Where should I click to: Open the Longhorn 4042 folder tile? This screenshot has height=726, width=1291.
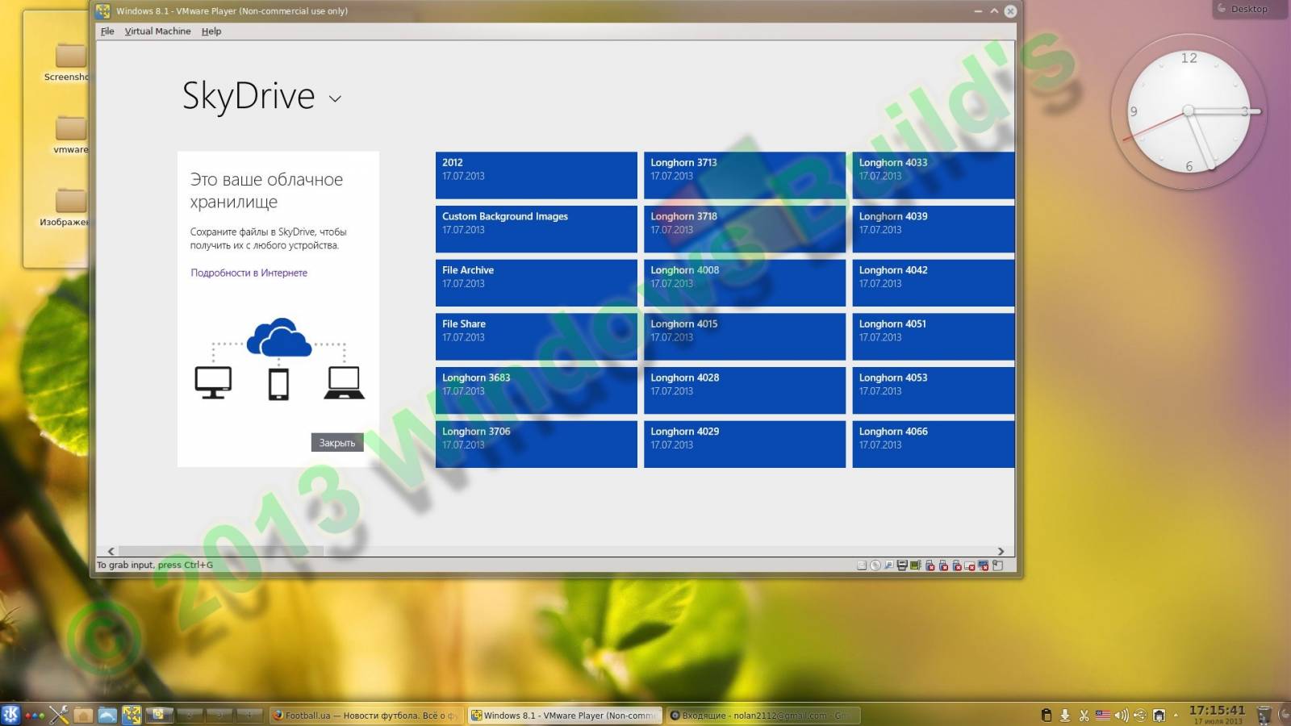click(934, 282)
